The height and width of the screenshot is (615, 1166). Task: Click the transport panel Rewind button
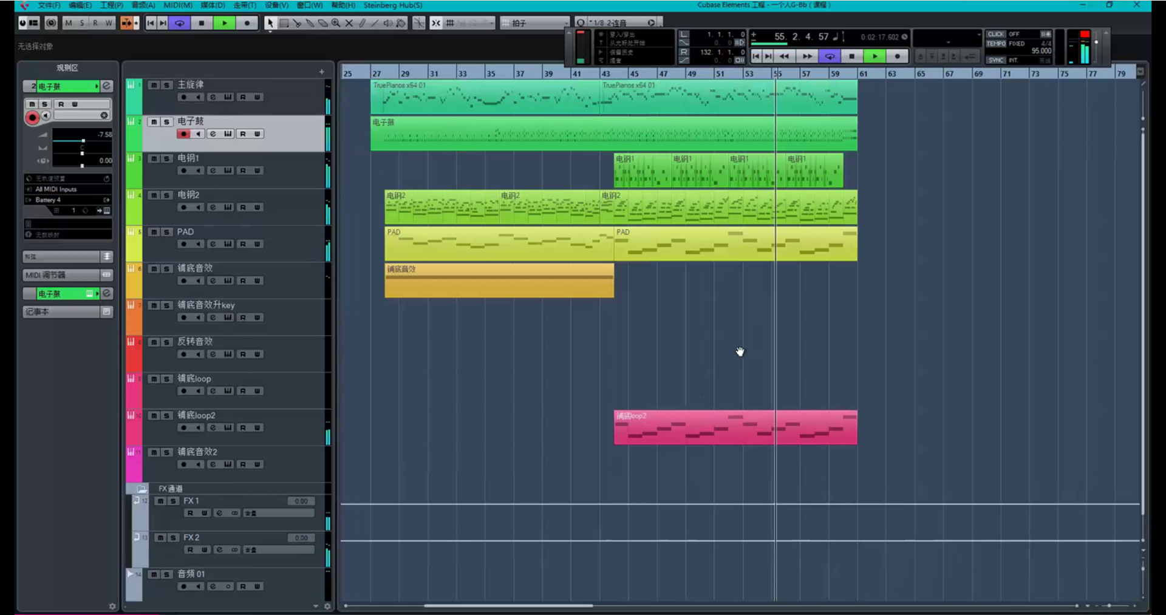click(784, 56)
